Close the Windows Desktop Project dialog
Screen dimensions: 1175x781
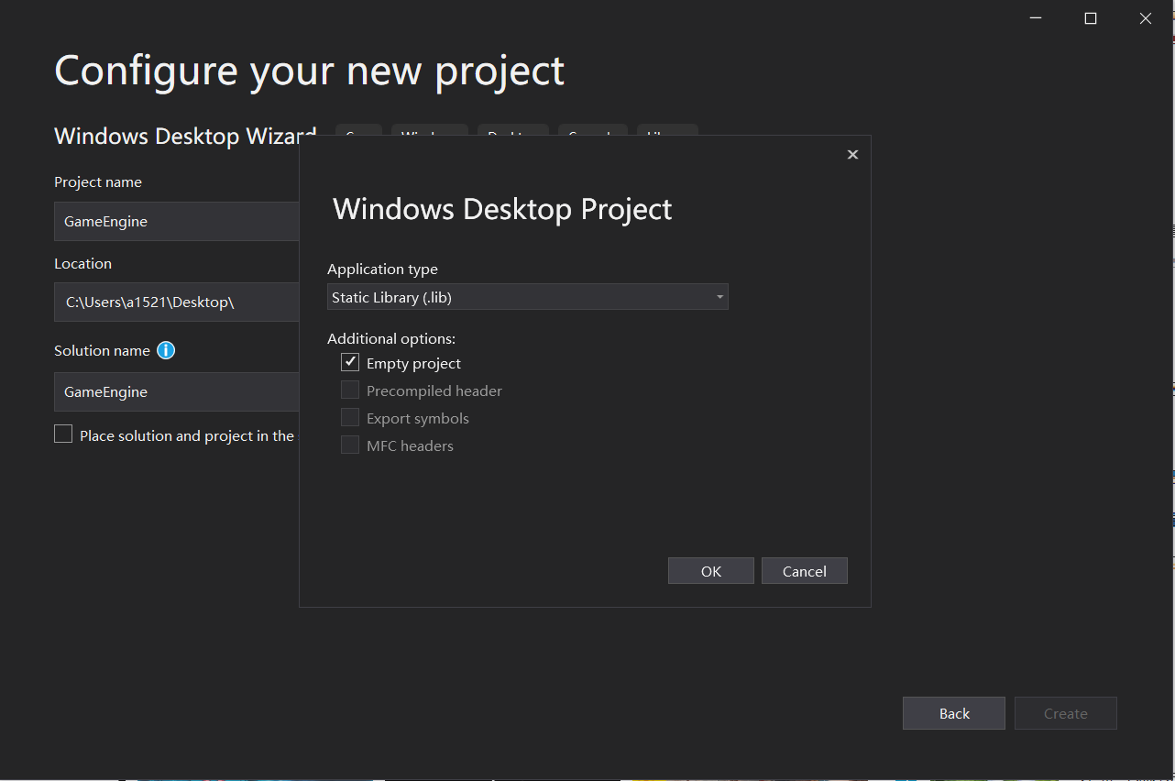852,155
